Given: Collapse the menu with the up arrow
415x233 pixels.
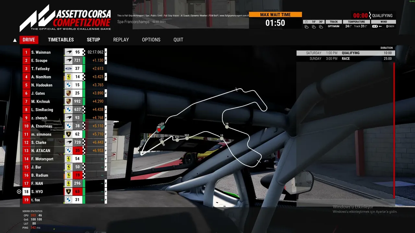Looking at the screenshot, I should 15,40.
